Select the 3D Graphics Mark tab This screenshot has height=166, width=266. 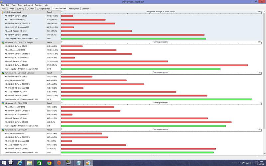(x=60, y=8)
